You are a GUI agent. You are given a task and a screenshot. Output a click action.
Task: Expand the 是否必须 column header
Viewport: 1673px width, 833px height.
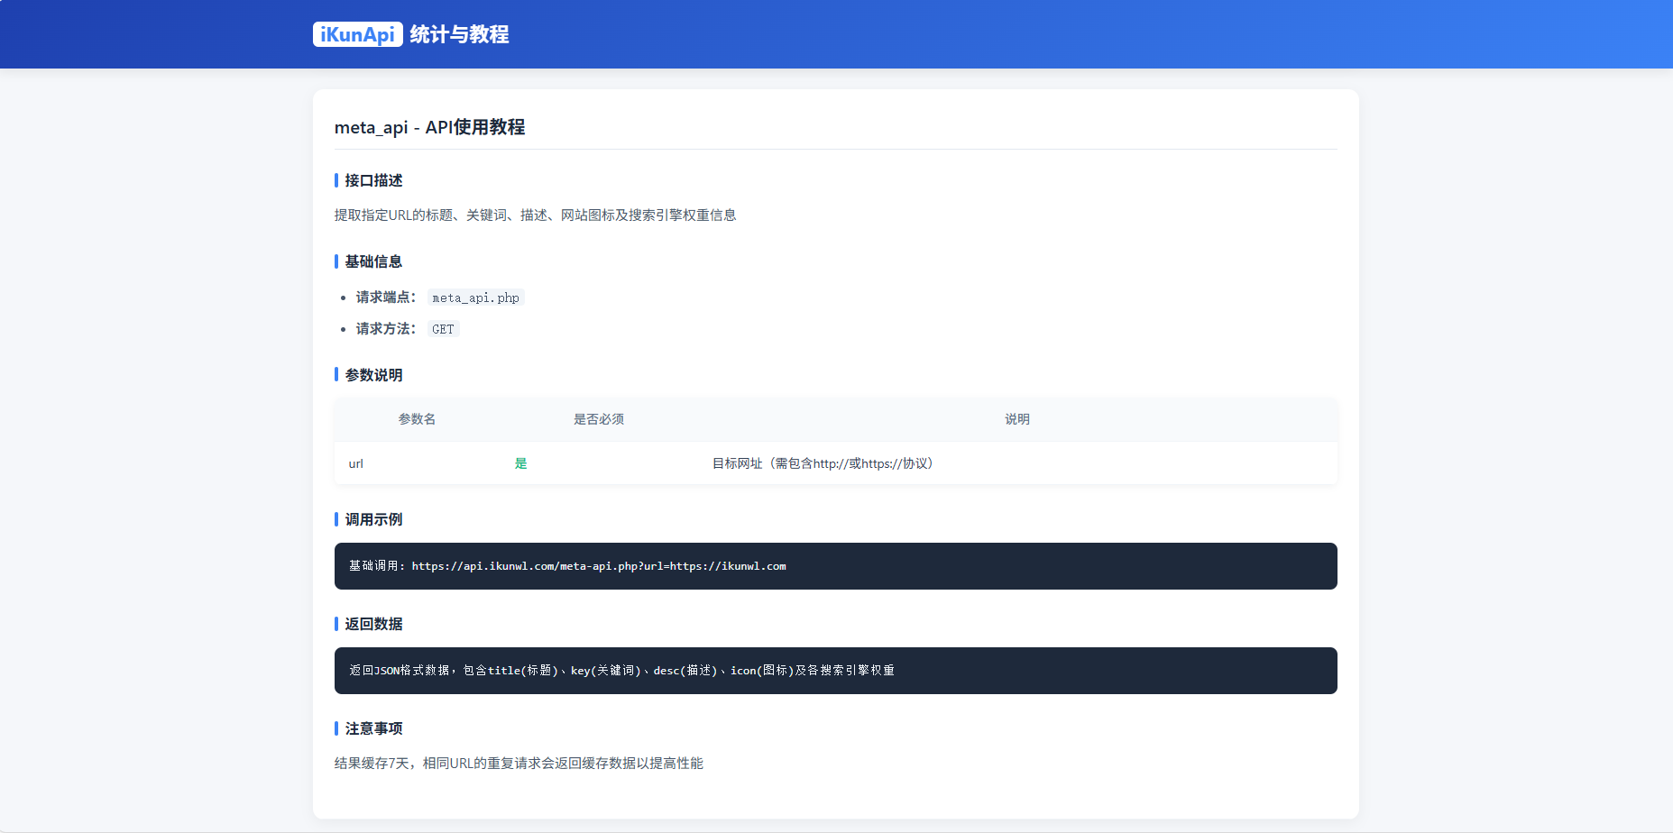tap(599, 419)
